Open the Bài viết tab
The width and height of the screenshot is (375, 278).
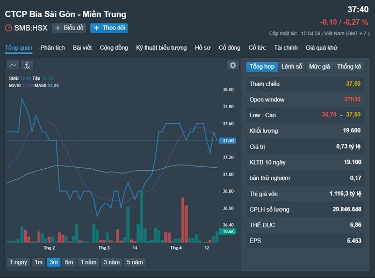(82, 48)
